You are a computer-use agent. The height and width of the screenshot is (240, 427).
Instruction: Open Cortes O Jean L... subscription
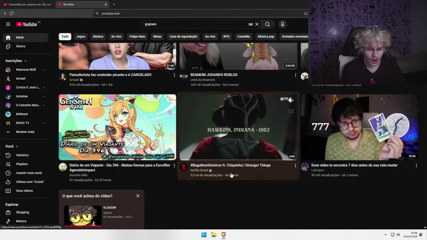[26, 87]
